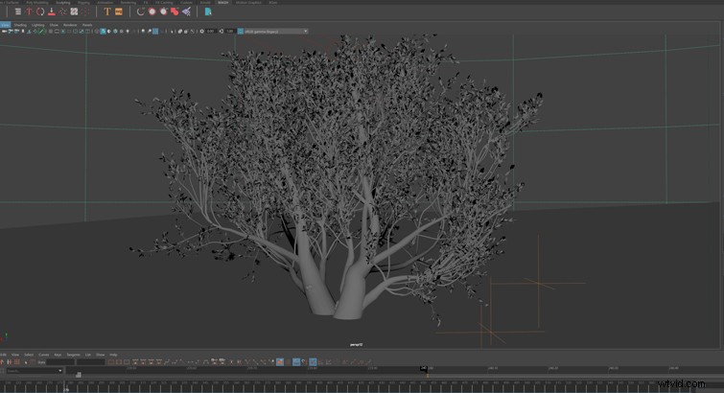The image size is (724, 393).
Task: Click the Graph Editor current time marker
Action: pos(424,369)
